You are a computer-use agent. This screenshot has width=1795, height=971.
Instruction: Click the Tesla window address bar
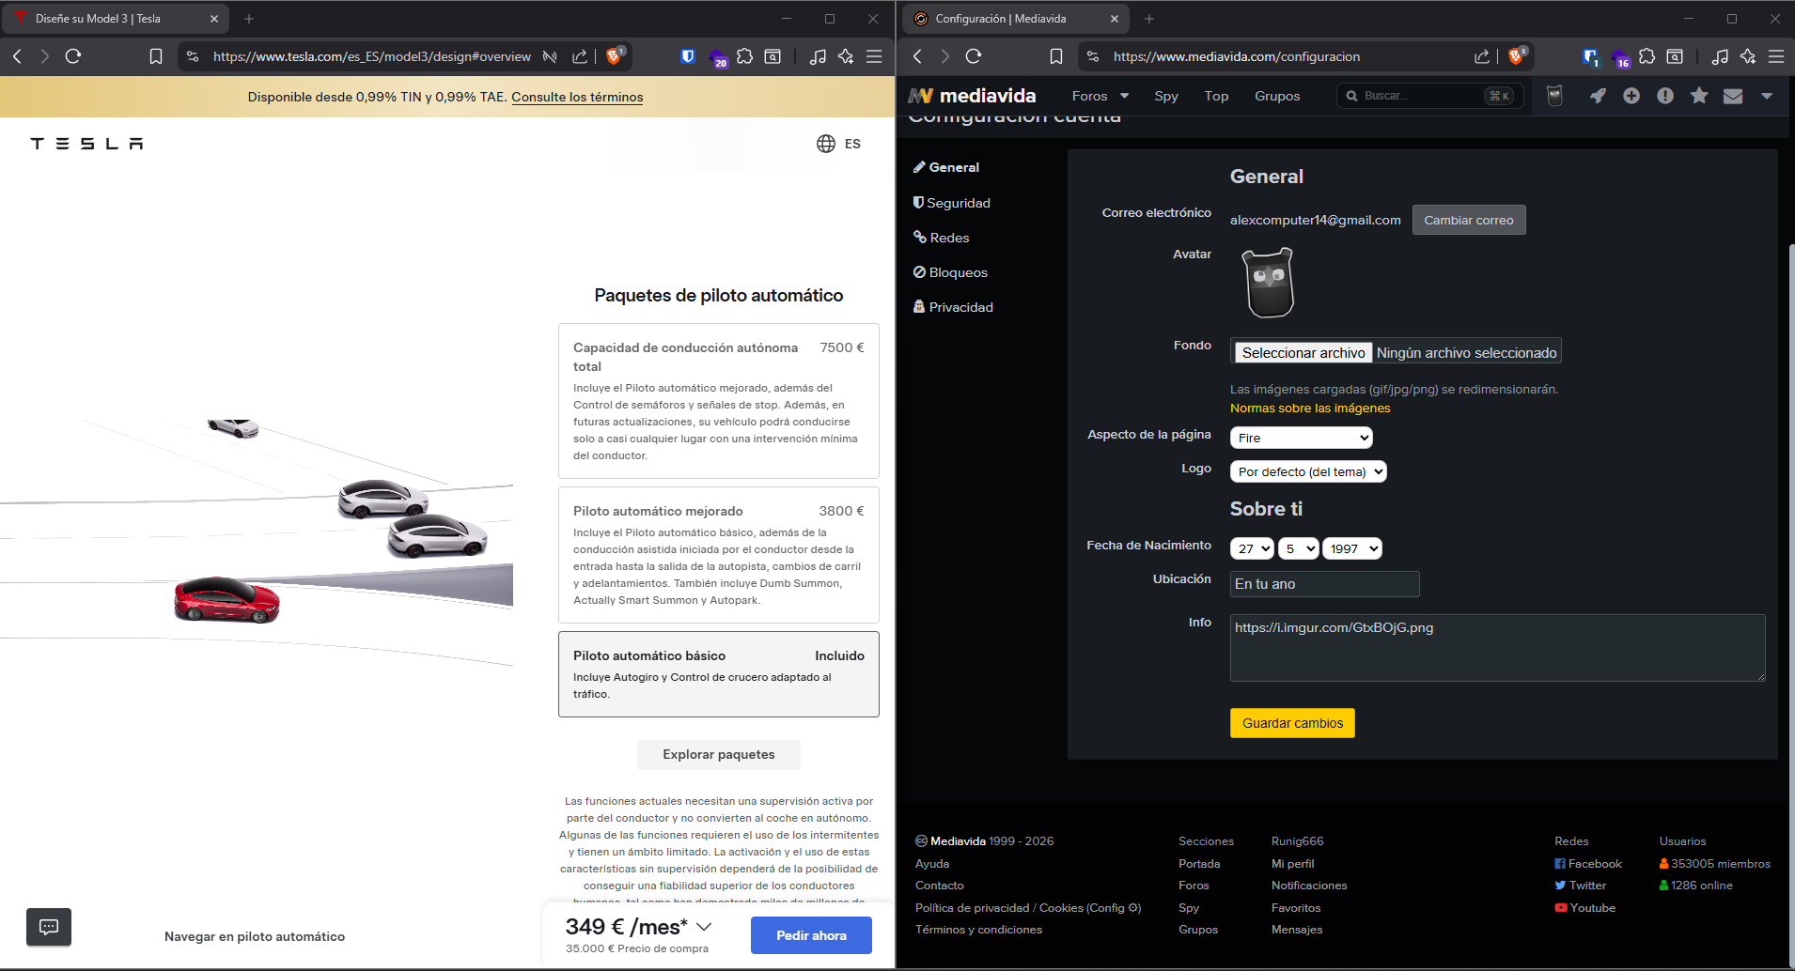click(371, 56)
